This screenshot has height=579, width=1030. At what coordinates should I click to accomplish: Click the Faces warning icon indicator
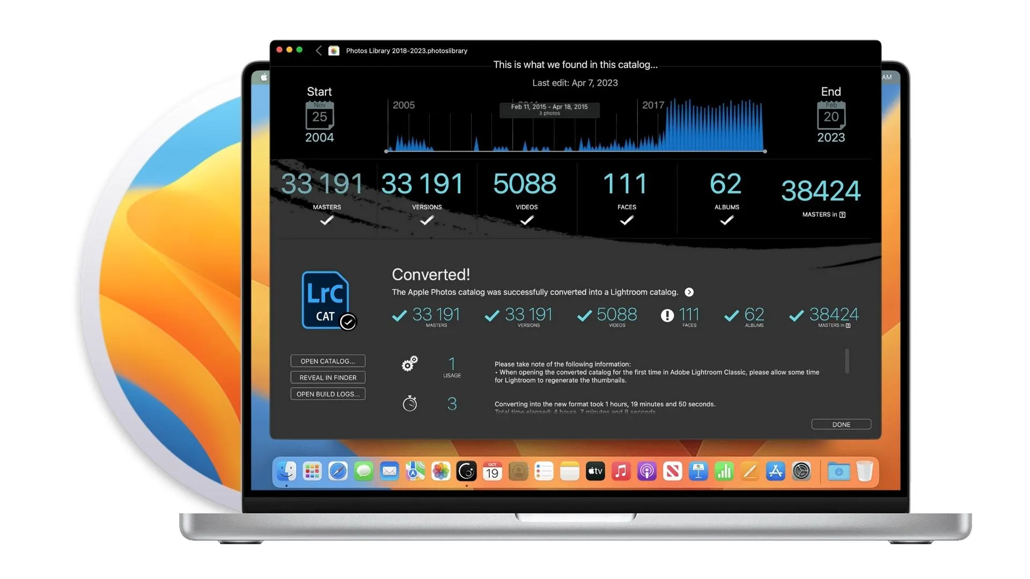pyautogui.click(x=665, y=315)
